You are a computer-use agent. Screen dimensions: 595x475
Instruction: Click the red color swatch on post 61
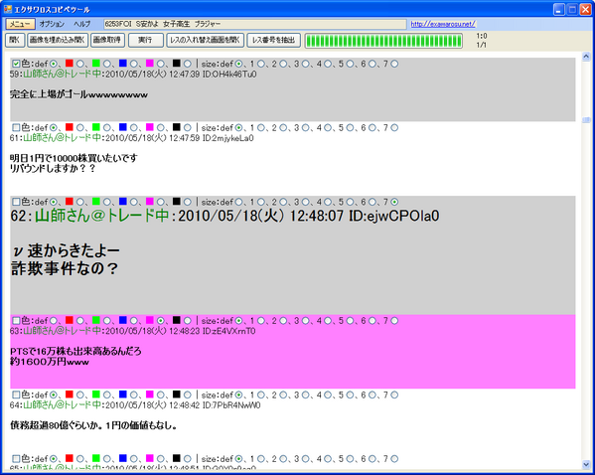(70, 127)
